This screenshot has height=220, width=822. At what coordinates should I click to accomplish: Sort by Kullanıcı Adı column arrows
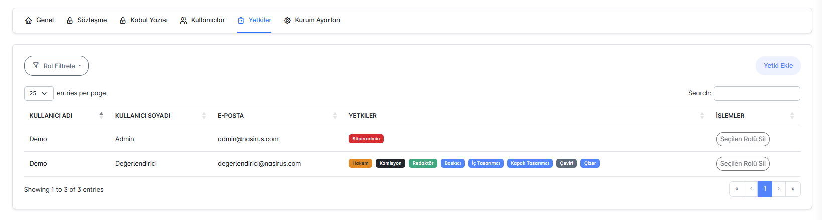tap(101, 115)
